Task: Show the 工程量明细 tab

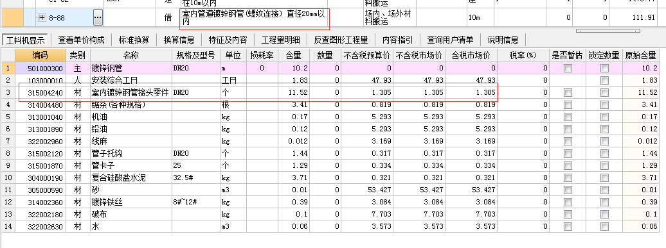Action: [x=281, y=40]
